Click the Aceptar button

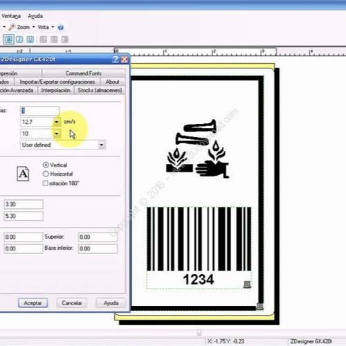(x=33, y=303)
